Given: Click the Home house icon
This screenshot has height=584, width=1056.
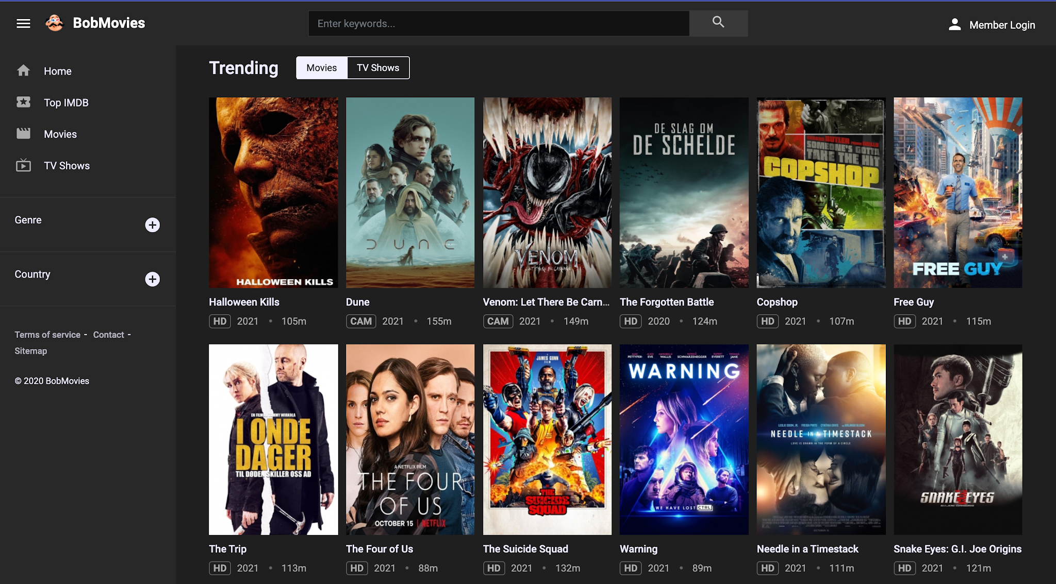Looking at the screenshot, I should 23,71.
